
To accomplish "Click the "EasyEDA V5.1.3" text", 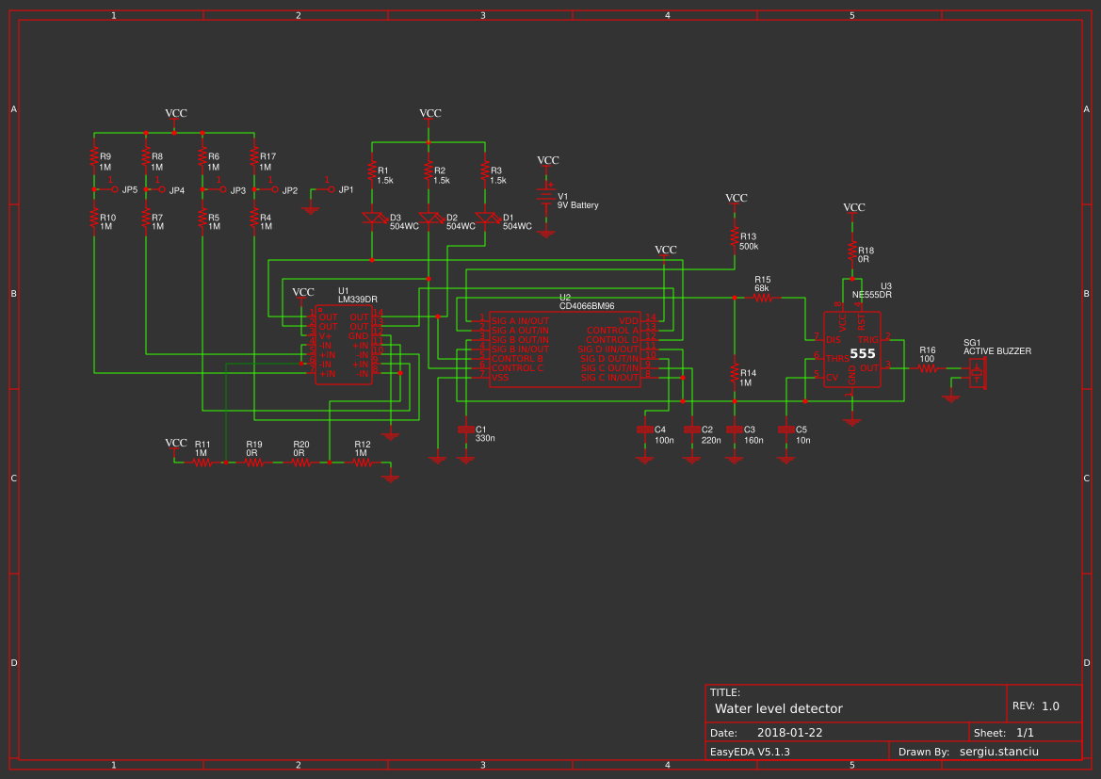I will (x=750, y=752).
